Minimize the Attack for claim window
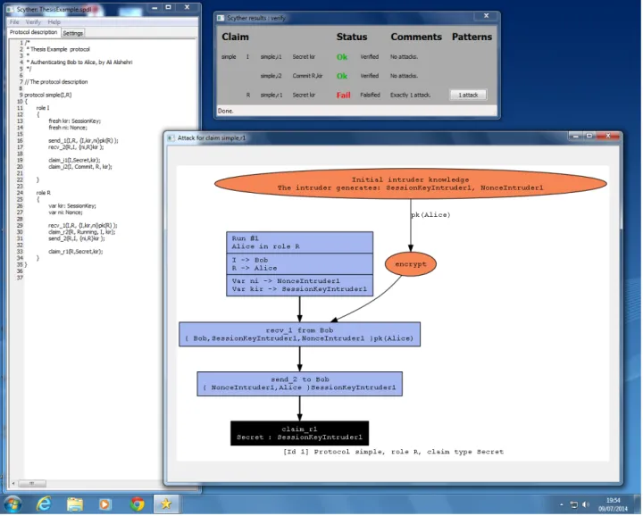This screenshot has height=516, width=643. 576,136
